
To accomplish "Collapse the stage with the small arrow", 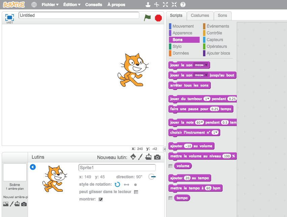I will (164, 149).
